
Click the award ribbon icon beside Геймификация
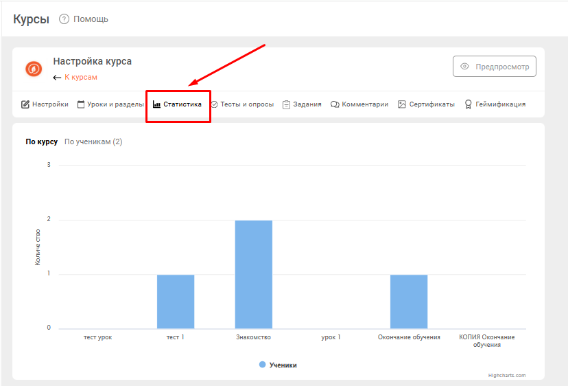point(468,104)
